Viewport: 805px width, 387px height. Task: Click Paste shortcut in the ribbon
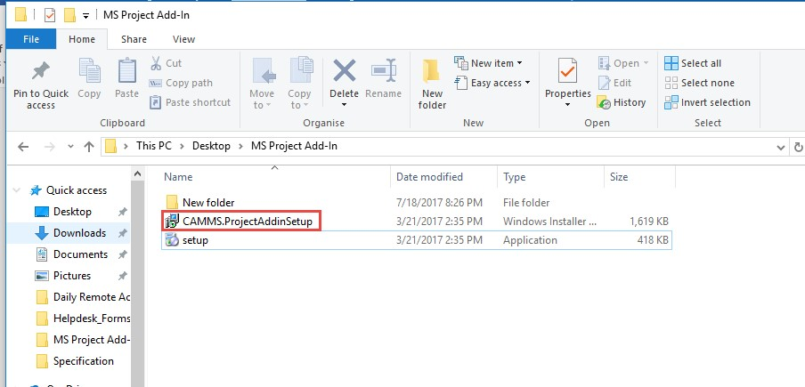(x=190, y=102)
